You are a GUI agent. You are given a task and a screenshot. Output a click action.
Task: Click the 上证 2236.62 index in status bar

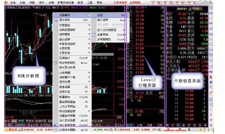(x=25, y=130)
